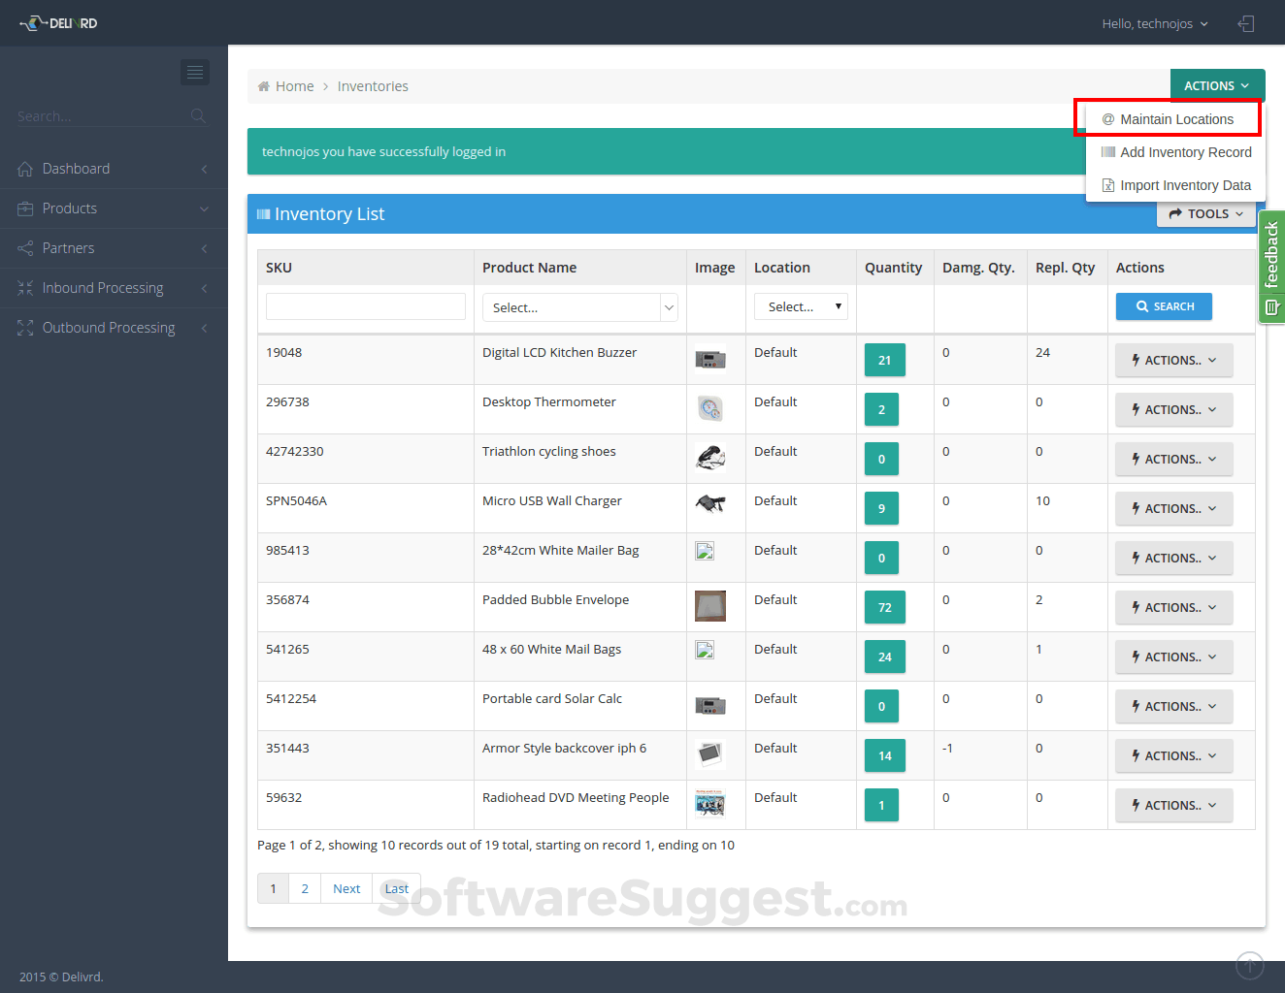Select Inbound Processing in sidebar
This screenshot has width=1285, height=993.
(x=101, y=288)
